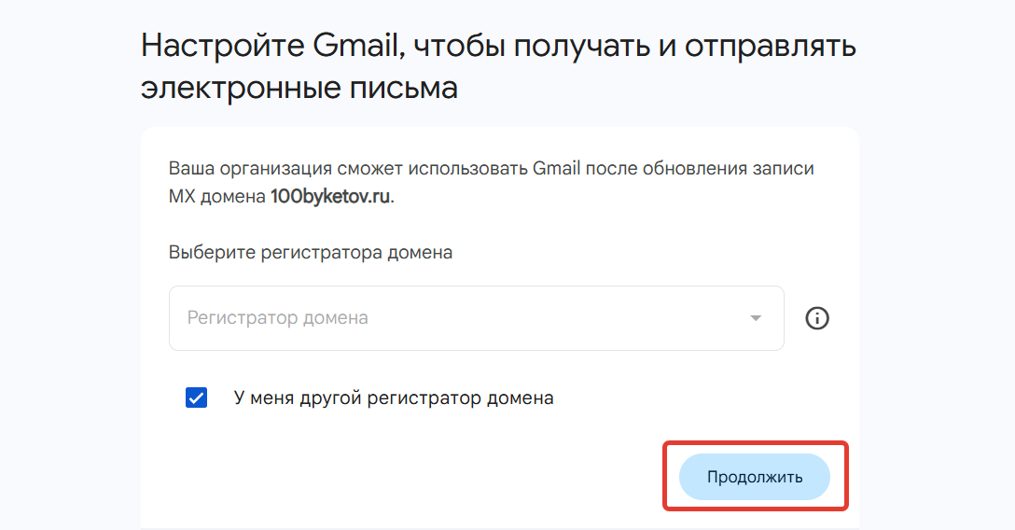The image size is (1015, 530).
Task: Click the word домена in the checkbox label
Action: pyautogui.click(x=521, y=398)
